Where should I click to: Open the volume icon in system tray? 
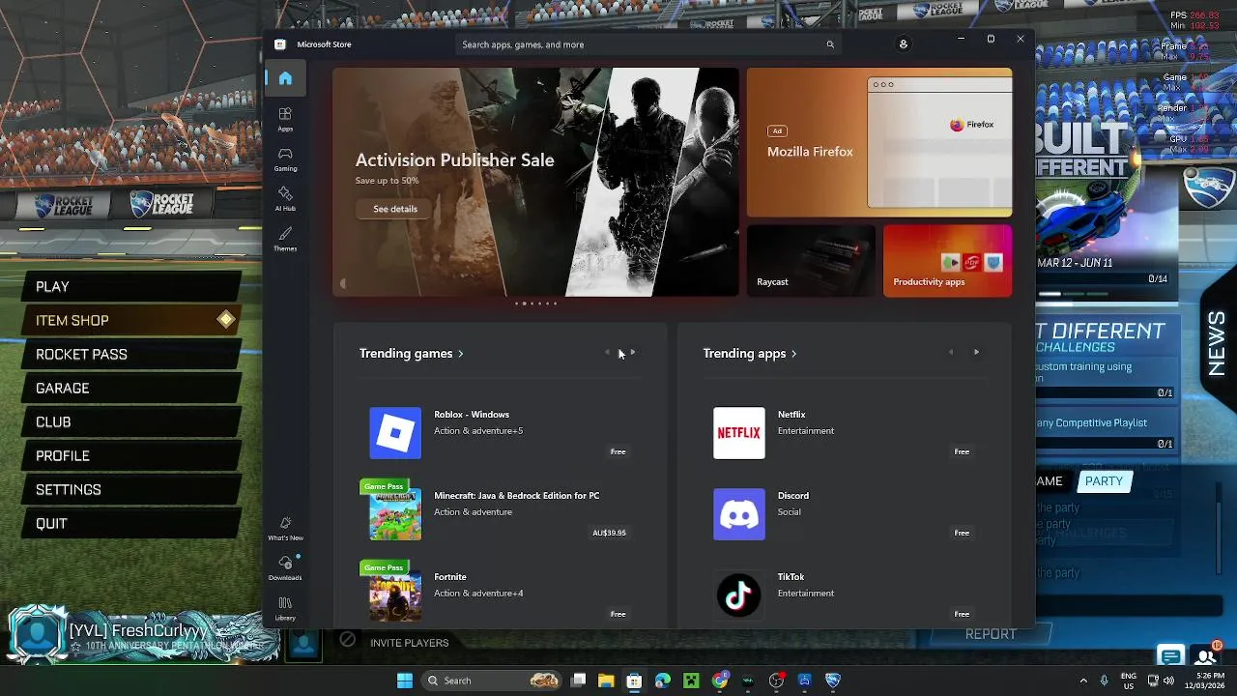click(1169, 681)
